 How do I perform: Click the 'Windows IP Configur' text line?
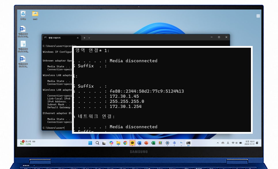[57, 52]
